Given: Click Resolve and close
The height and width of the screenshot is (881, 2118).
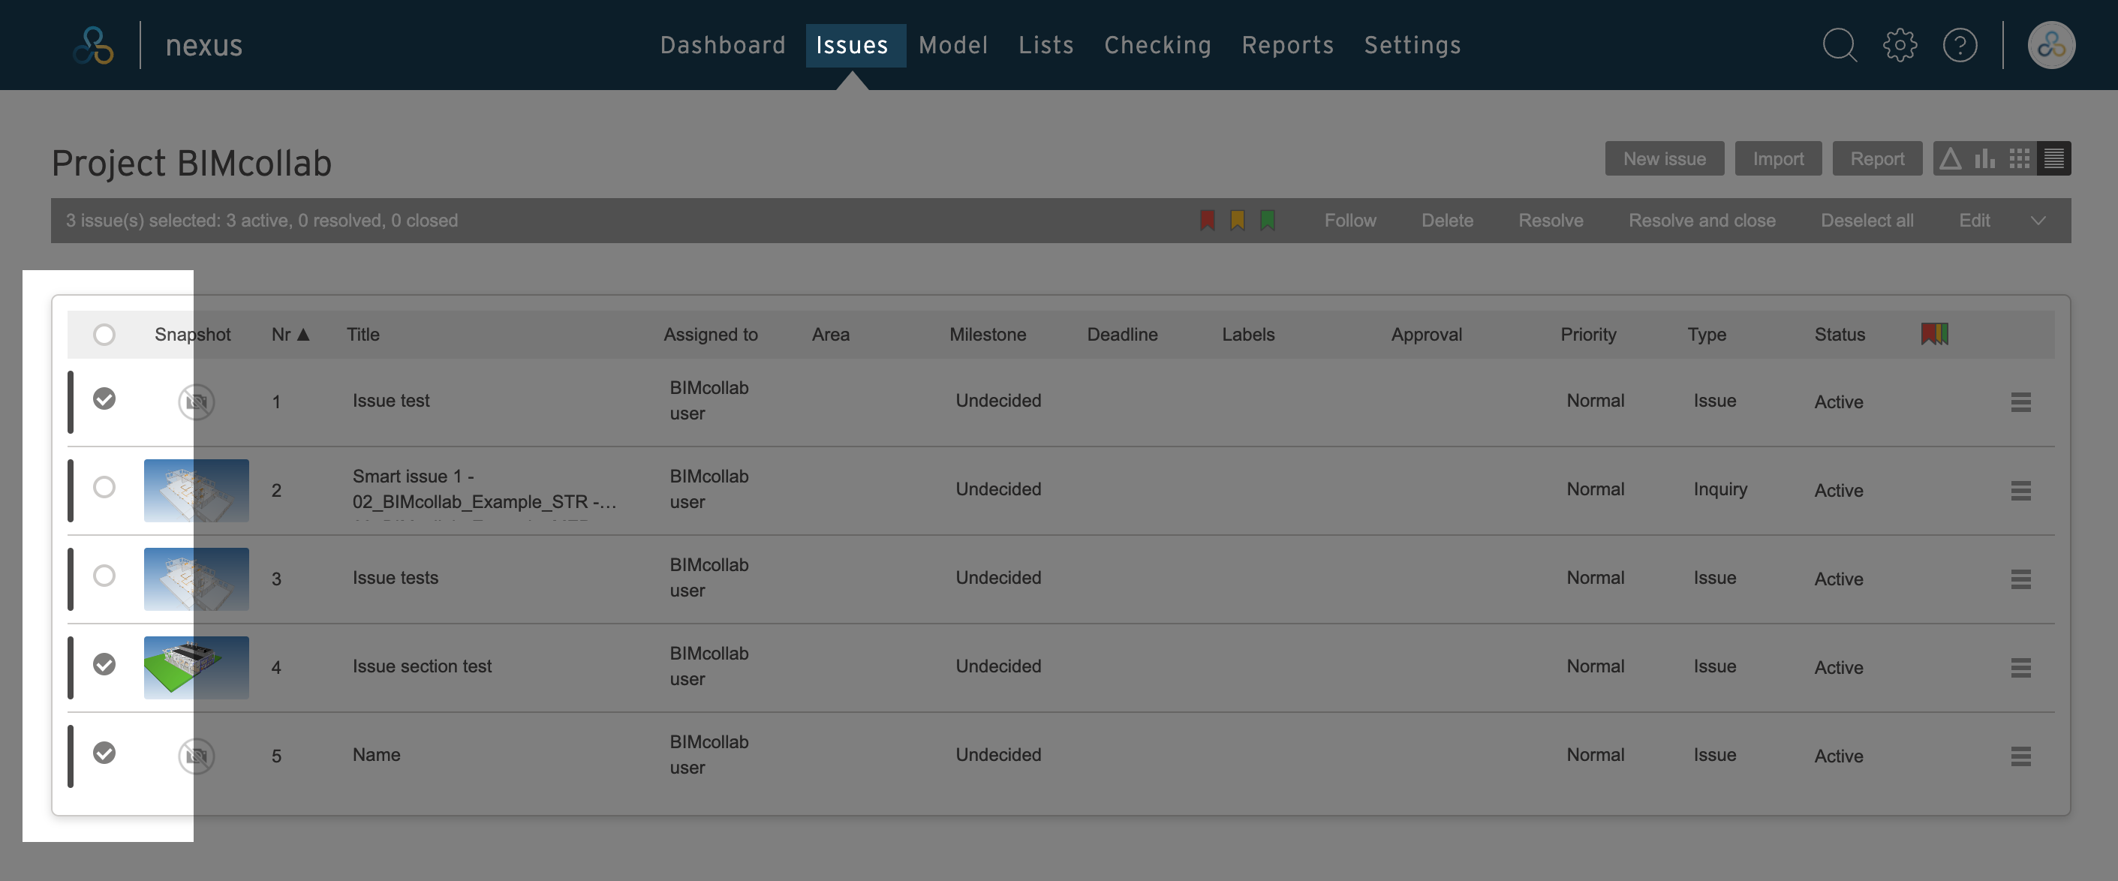Looking at the screenshot, I should point(1701,221).
